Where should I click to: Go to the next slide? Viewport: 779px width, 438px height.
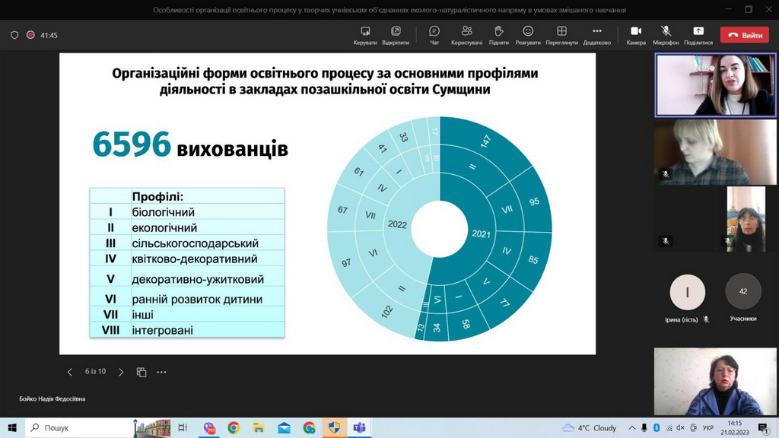[x=121, y=372]
